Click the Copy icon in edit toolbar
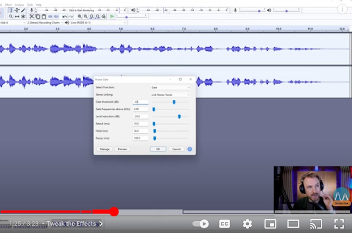Image resolution: width=352 pixels, height=233 pixels. [38, 16]
